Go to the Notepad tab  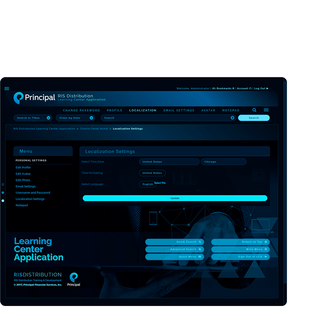[x=231, y=110]
